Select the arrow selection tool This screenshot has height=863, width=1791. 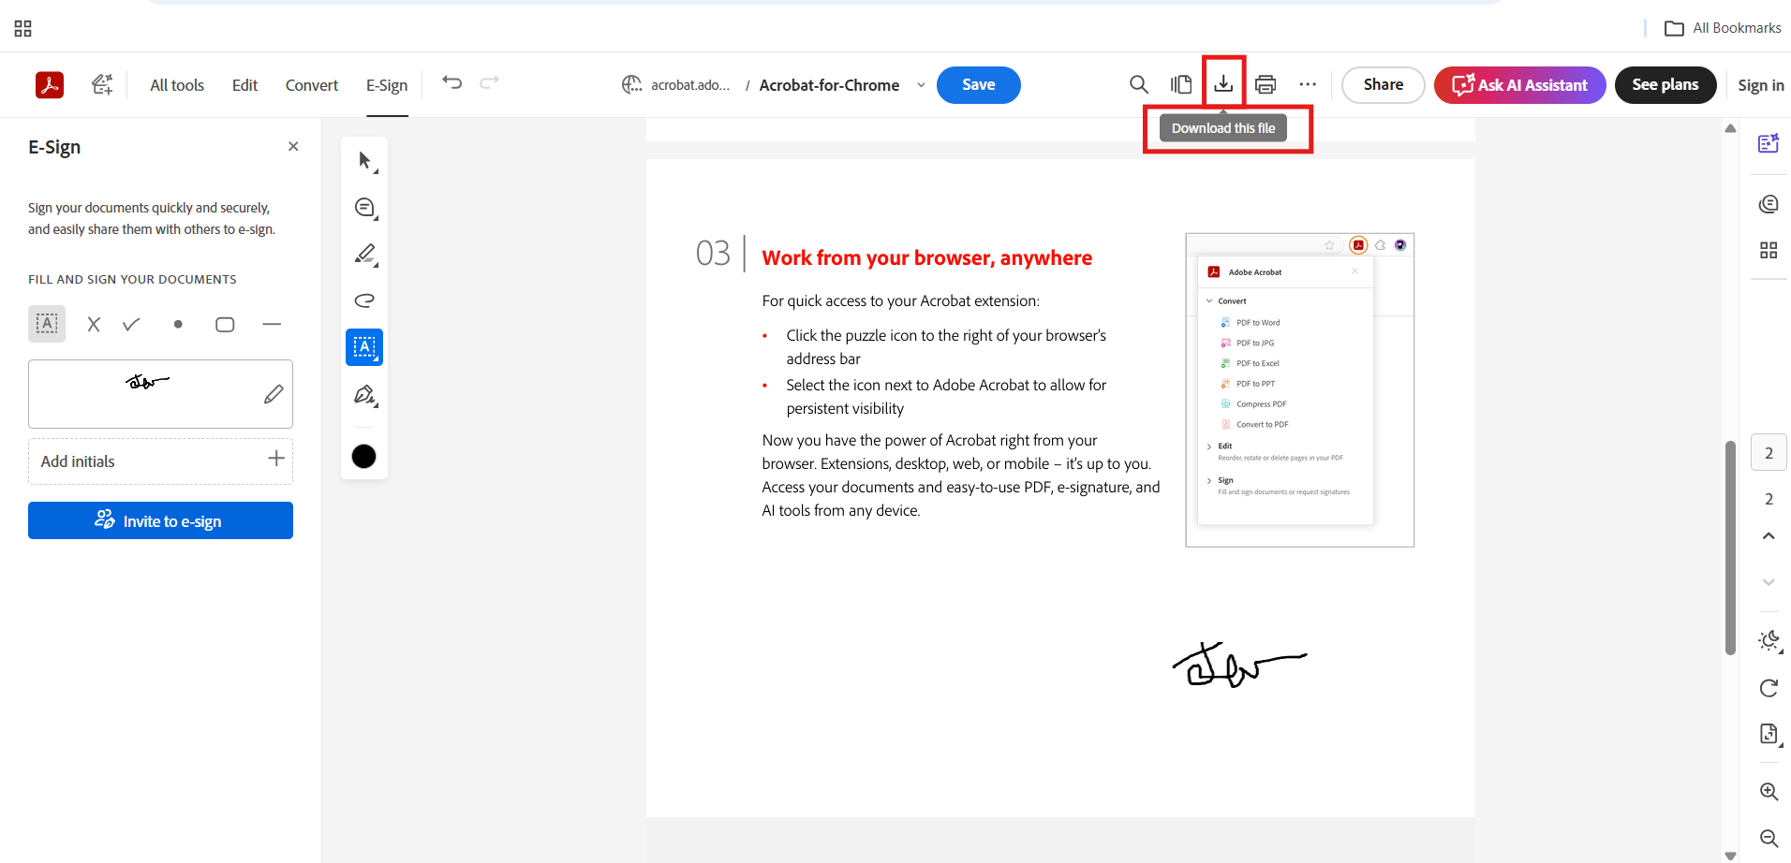click(365, 161)
